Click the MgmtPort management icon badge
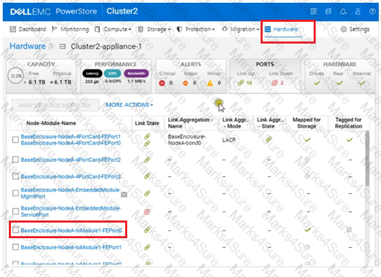This screenshot has height=277, width=381. [x=124, y=195]
